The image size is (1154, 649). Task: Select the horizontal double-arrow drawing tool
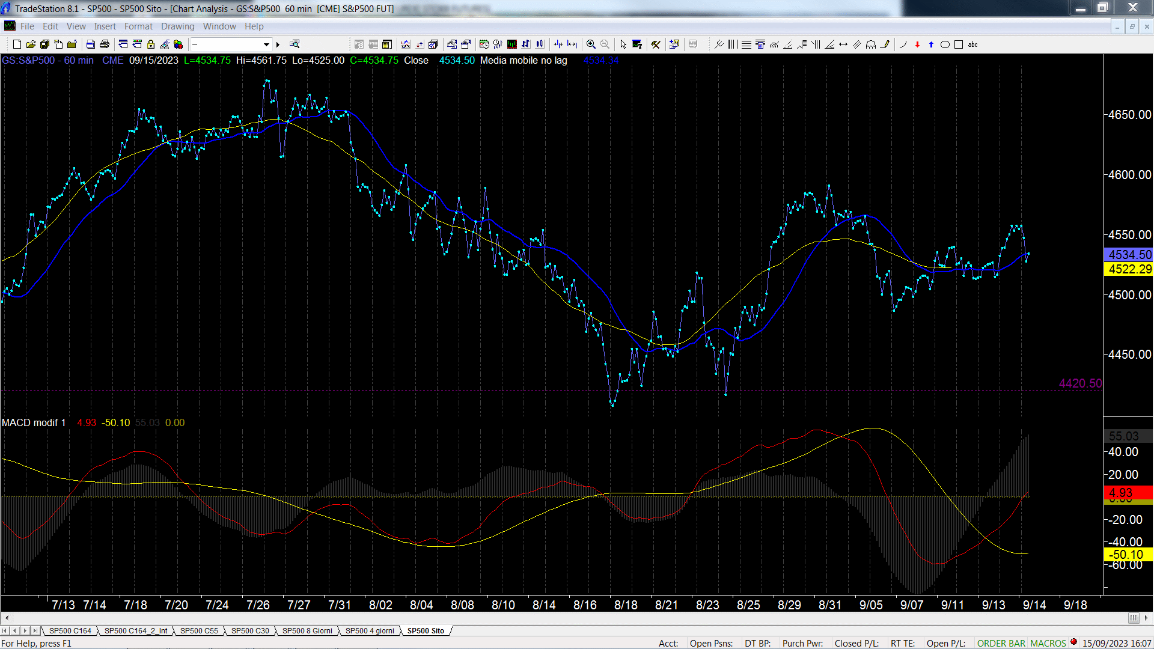pos(843,44)
